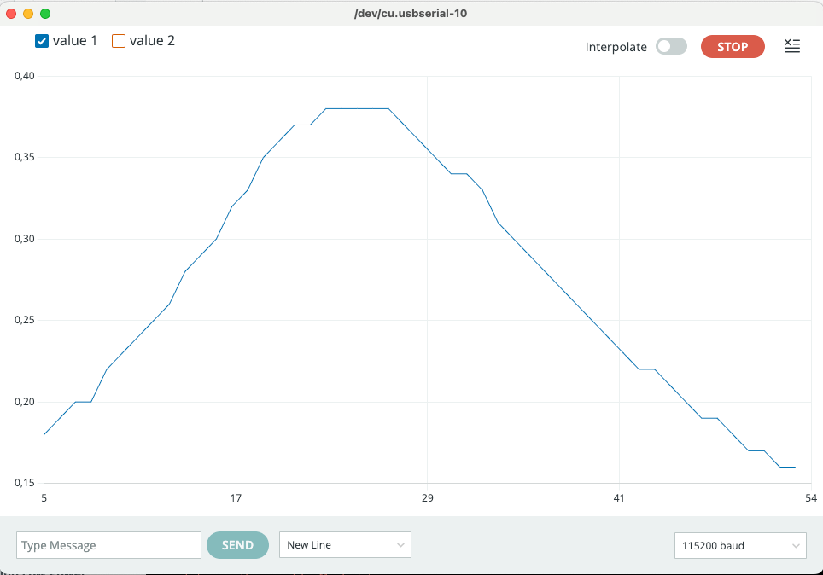
Task: Click the "value 1" legend label text
Action: [75, 41]
